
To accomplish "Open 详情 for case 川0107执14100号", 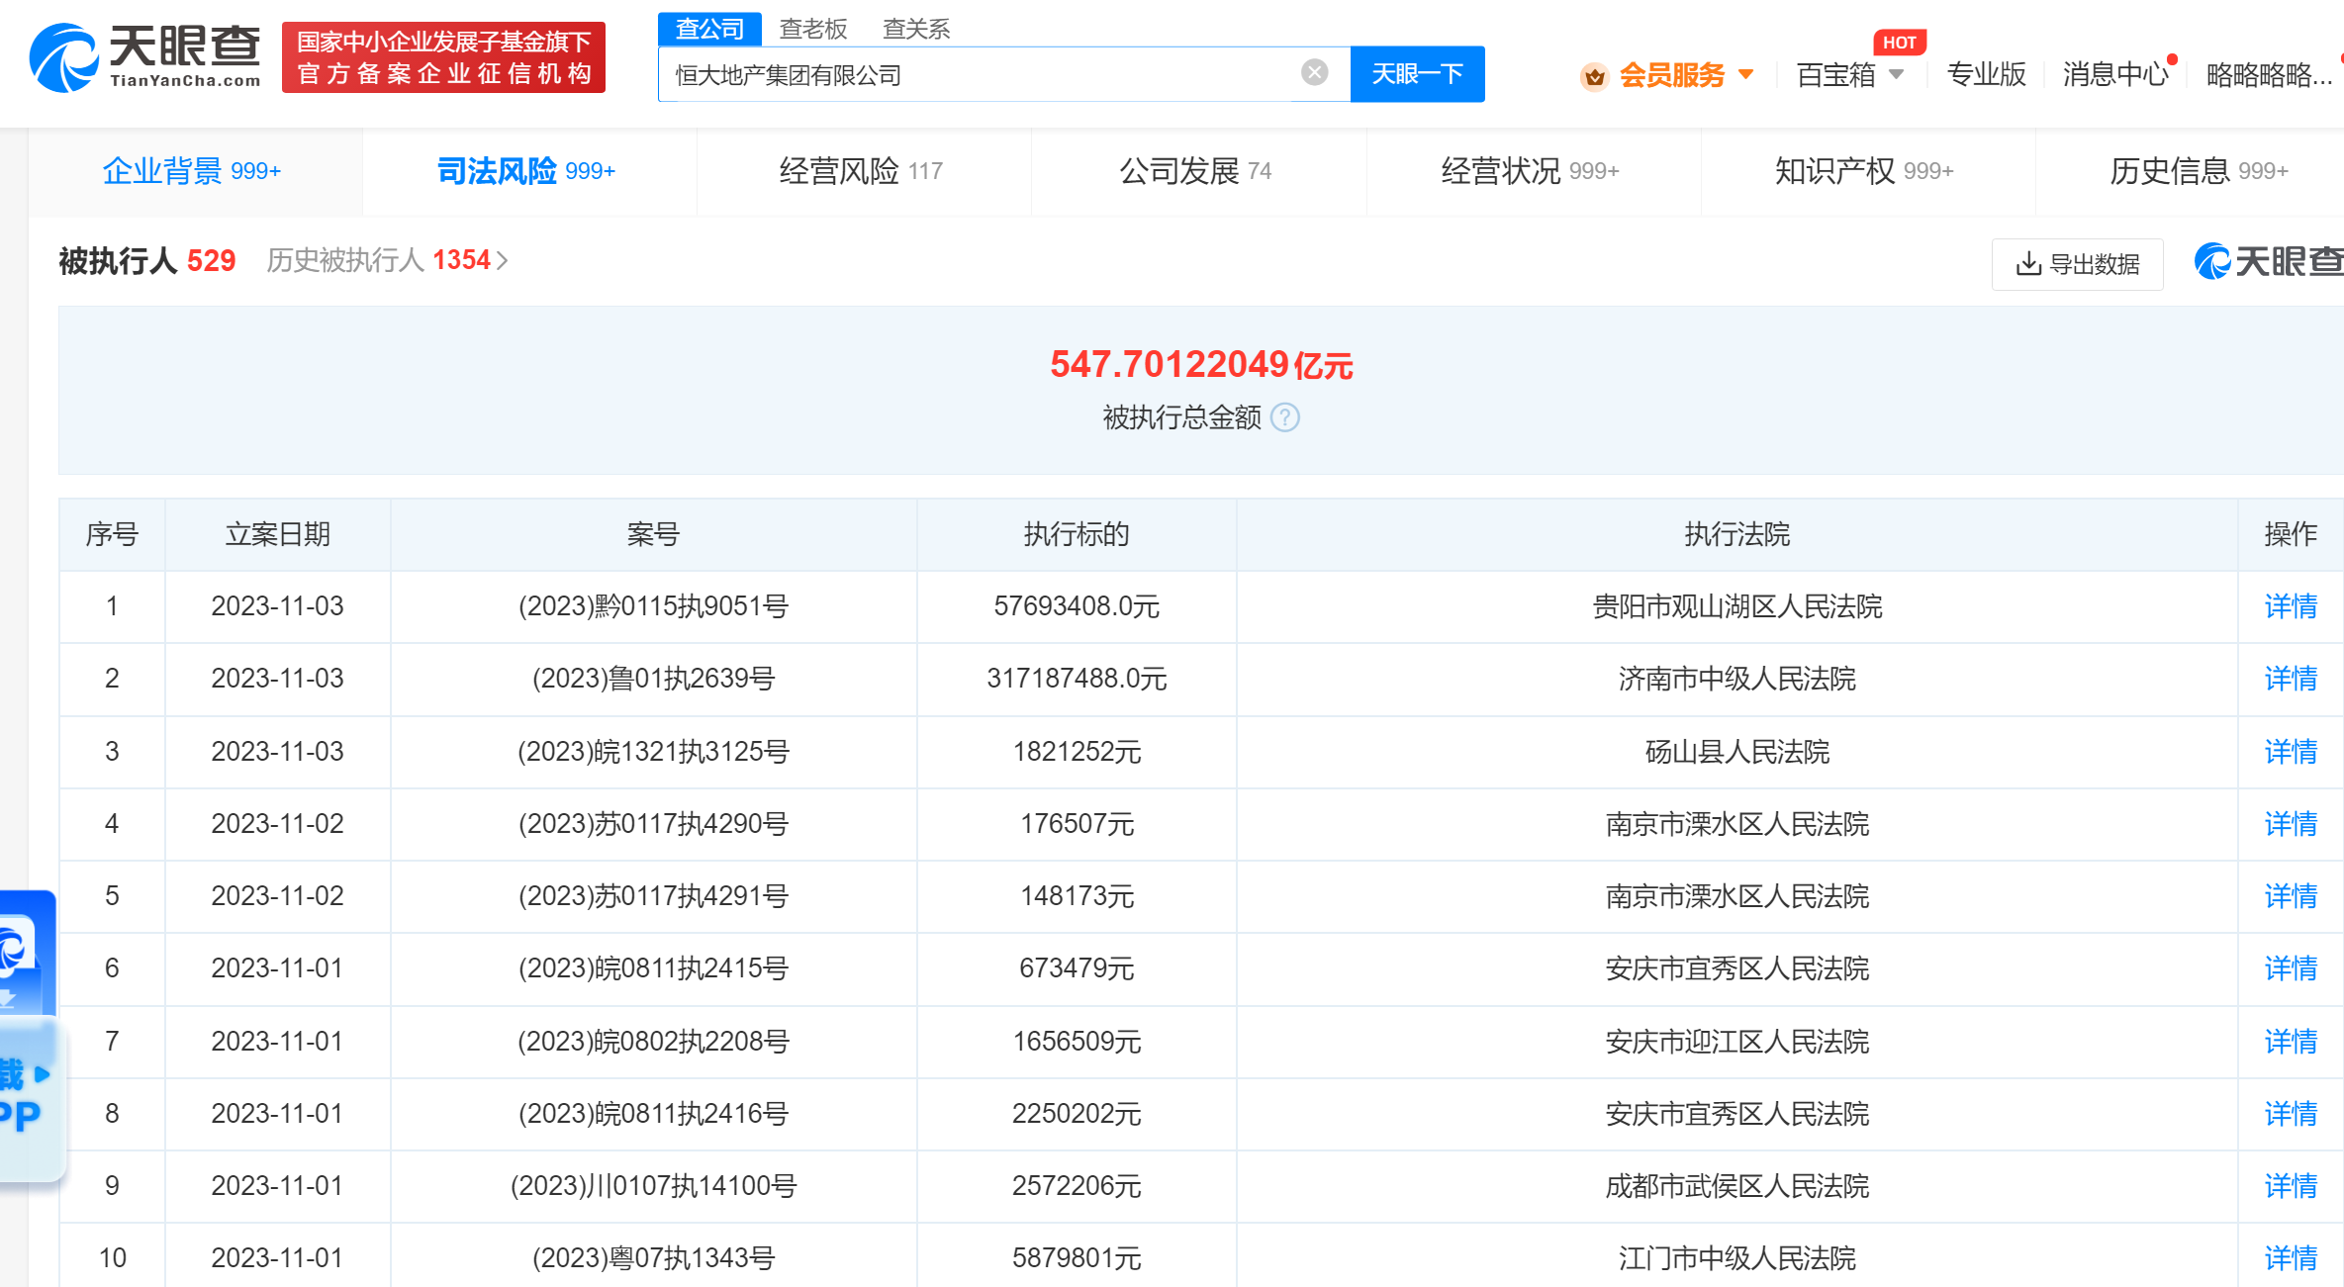I will coord(2291,1186).
